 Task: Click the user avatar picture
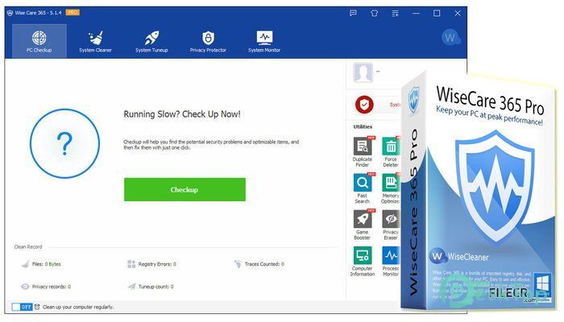pos(363,72)
